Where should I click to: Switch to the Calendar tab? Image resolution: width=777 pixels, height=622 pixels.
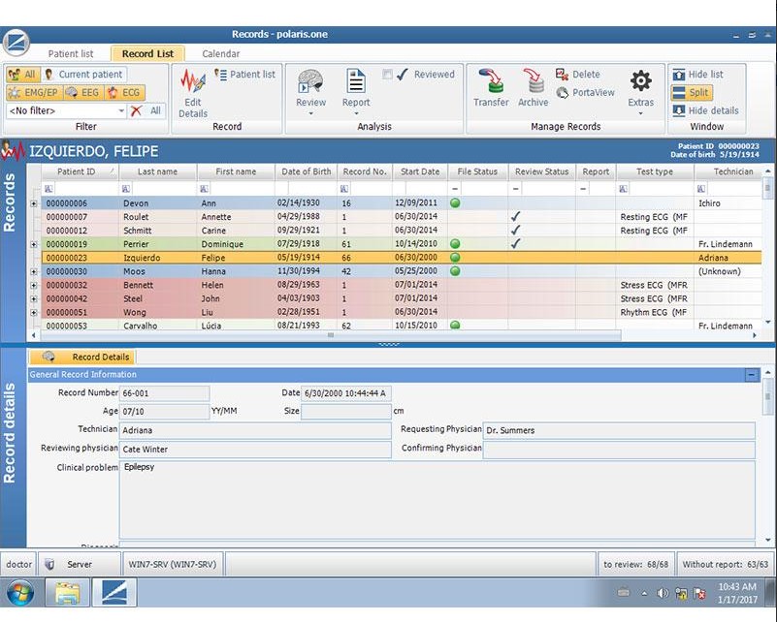click(220, 54)
